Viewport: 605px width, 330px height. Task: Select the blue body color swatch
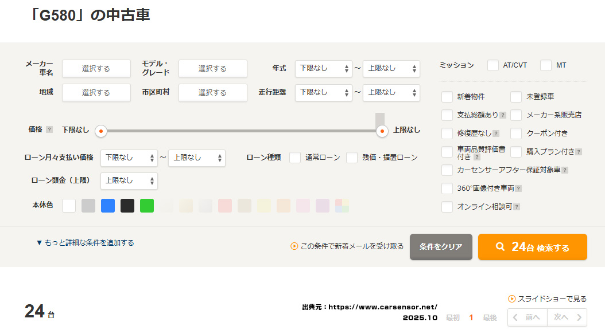click(x=108, y=206)
